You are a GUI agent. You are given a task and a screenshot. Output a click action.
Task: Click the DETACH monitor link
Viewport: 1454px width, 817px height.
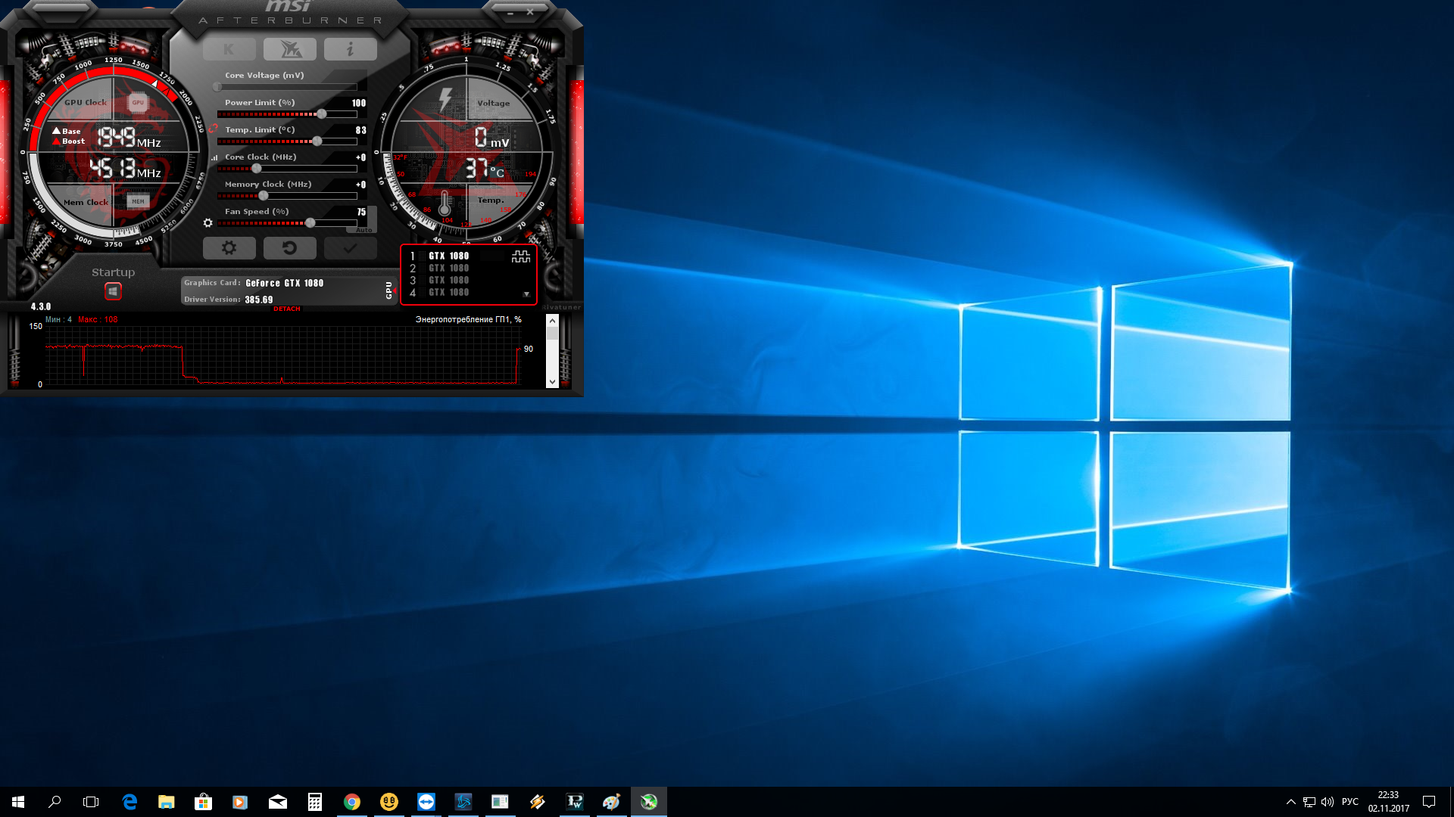click(286, 309)
